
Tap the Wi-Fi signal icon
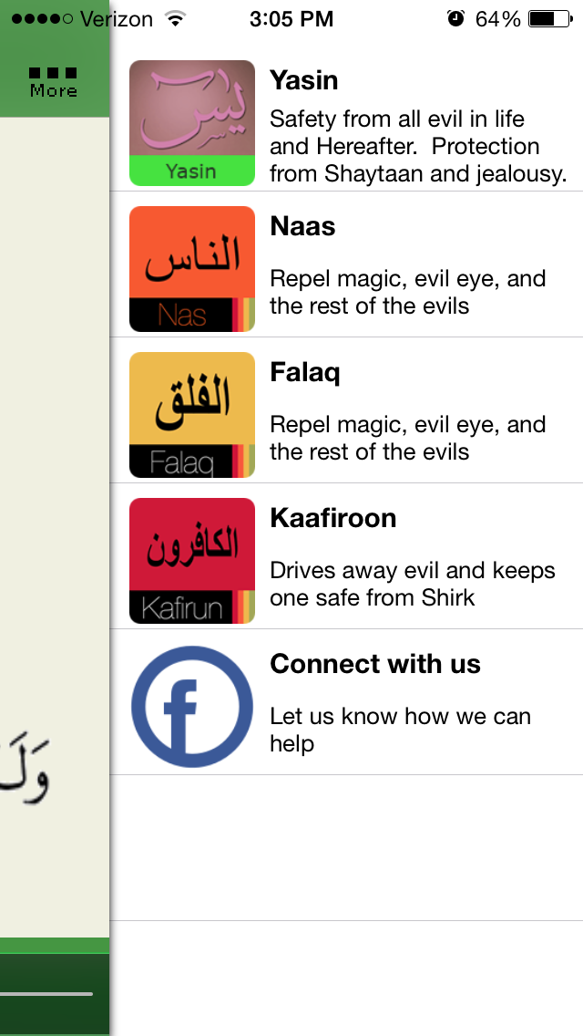click(x=175, y=18)
